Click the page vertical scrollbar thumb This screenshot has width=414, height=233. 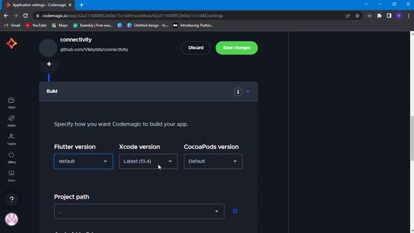click(412, 138)
